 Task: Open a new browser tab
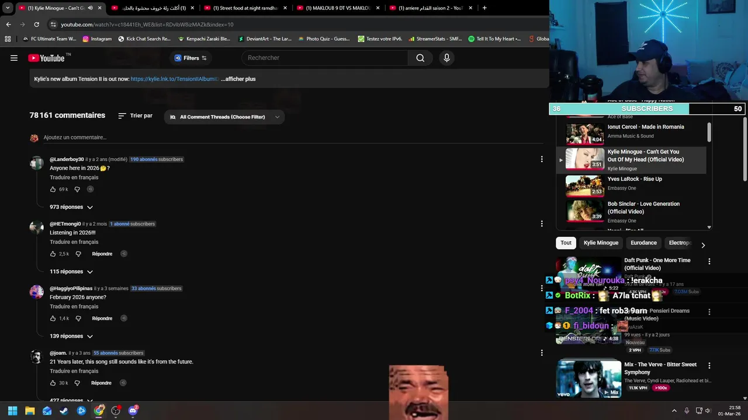pos(484,8)
